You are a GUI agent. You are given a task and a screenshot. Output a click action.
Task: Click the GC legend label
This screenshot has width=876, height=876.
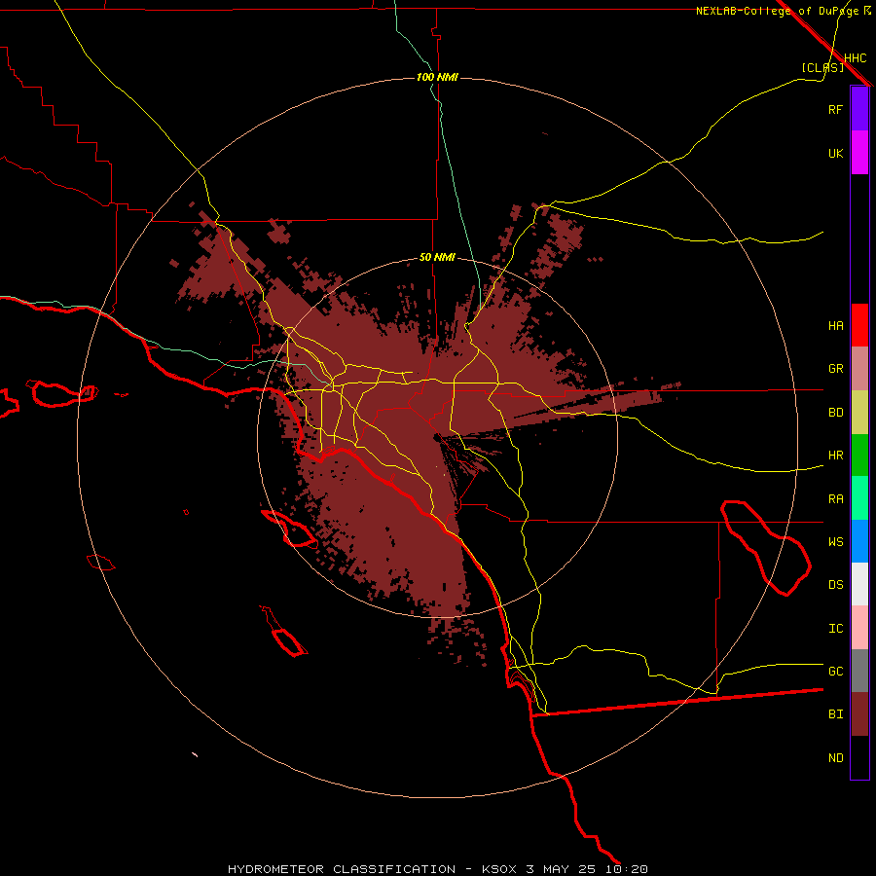[x=835, y=672]
